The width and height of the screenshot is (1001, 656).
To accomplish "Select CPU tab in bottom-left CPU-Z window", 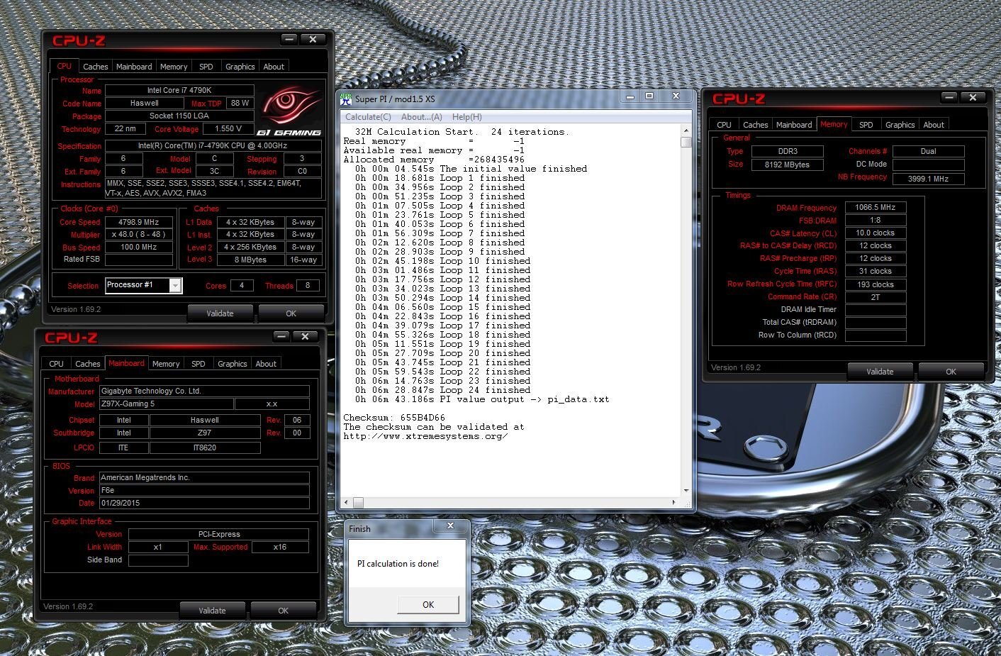I will [x=57, y=364].
